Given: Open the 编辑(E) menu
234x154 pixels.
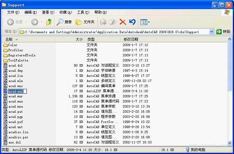Looking at the screenshot, I should 31,12.
